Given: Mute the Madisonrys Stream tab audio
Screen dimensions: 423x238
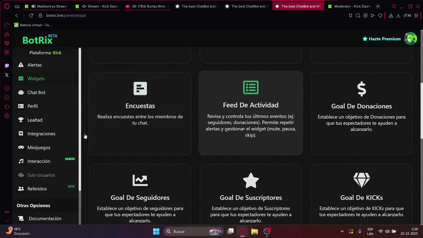Looking at the screenshot, I should tap(33, 6).
